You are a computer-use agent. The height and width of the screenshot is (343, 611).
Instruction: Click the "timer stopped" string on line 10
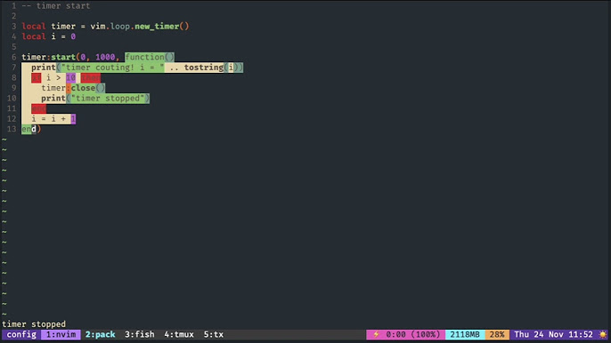[108, 98]
